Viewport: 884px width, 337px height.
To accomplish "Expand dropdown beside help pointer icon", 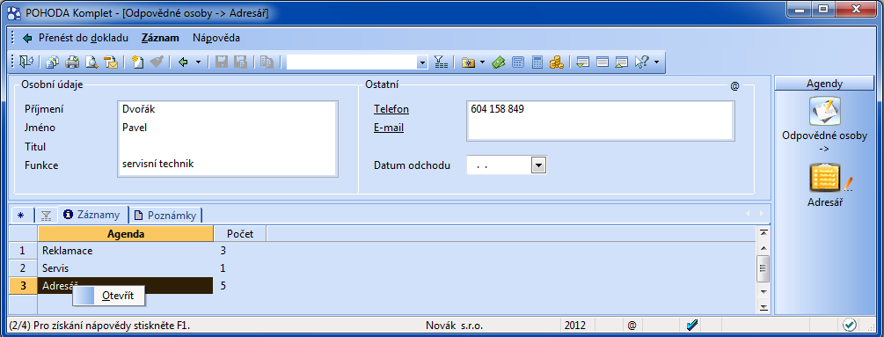I will pos(656,62).
